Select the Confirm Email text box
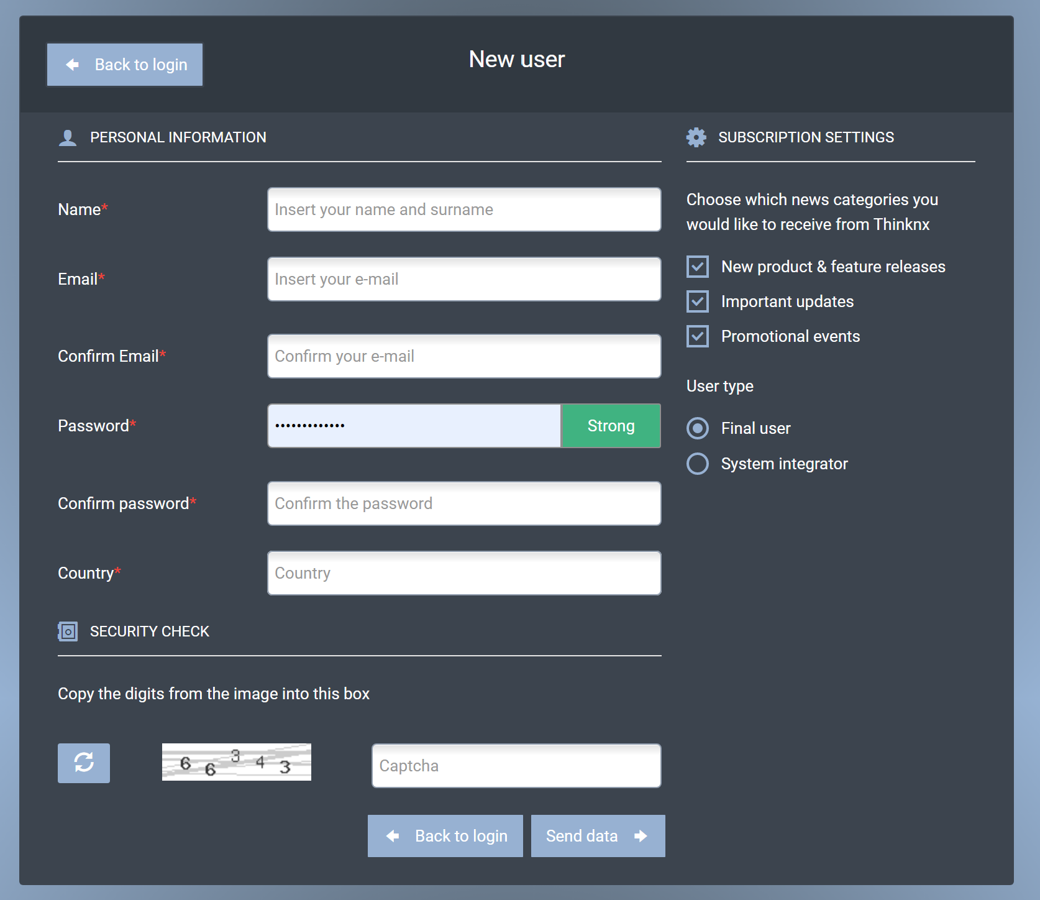The height and width of the screenshot is (900, 1040). click(x=464, y=356)
